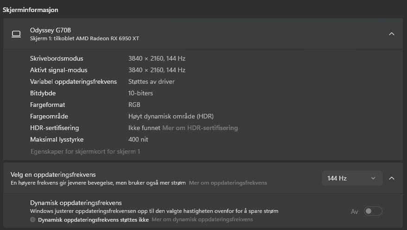Click the laptop display icon beside Odyssey G70B
The height and width of the screenshot is (230, 407).
point(16,34)
